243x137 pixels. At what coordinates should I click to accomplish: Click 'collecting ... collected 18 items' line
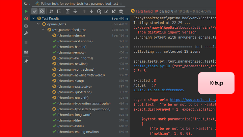click(x=167, y=51)
